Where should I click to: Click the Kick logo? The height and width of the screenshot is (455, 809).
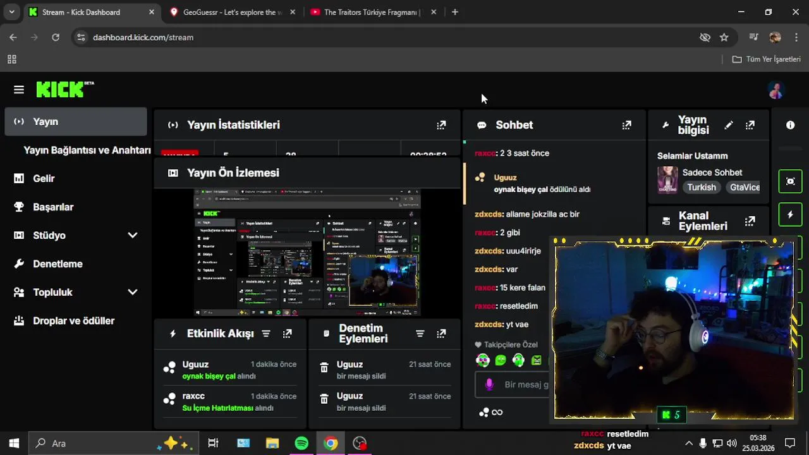[65, 90]
